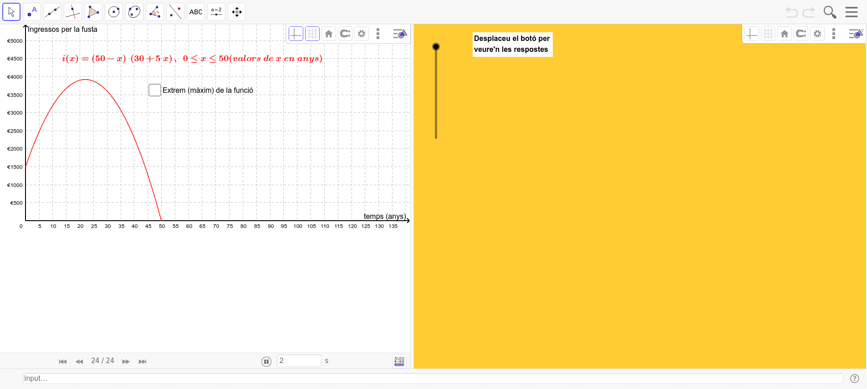Open three-dots menu of right view
Screen dimensions: 867x389
[x=834, y=34]
